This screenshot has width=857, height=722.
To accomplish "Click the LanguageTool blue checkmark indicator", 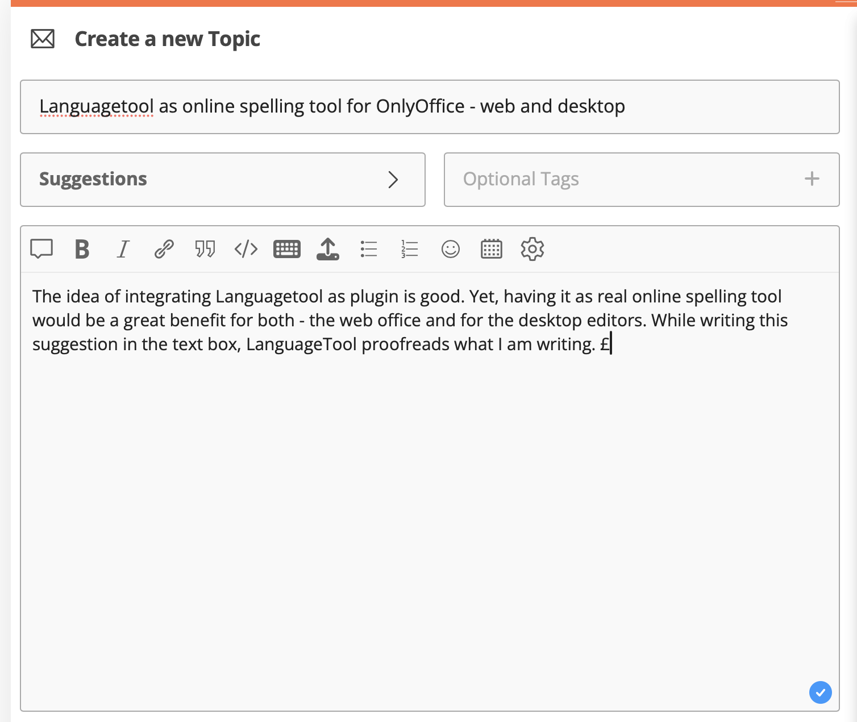I will pos(820,692).
